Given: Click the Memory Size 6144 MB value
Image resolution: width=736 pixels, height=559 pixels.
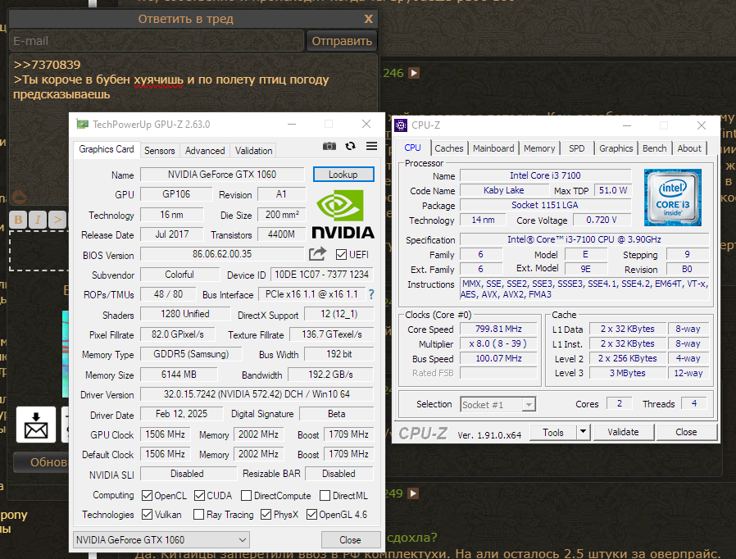Looking at the screenshot, I should coord(179,375).
